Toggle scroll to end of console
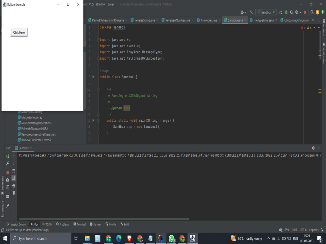 point(14,178)
